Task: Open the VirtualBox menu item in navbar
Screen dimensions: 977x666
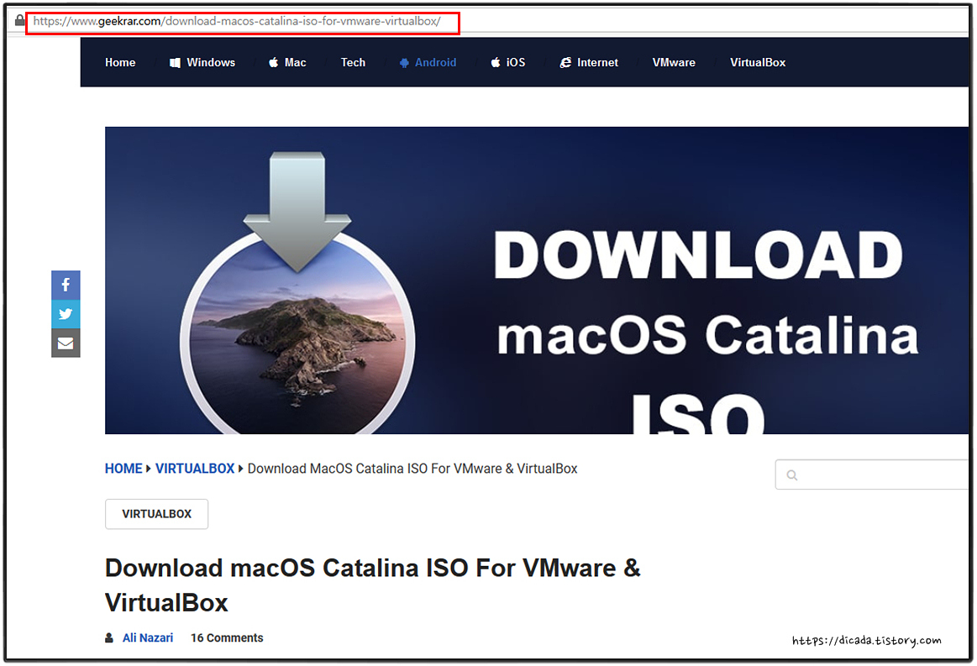Action: point(758,62)
